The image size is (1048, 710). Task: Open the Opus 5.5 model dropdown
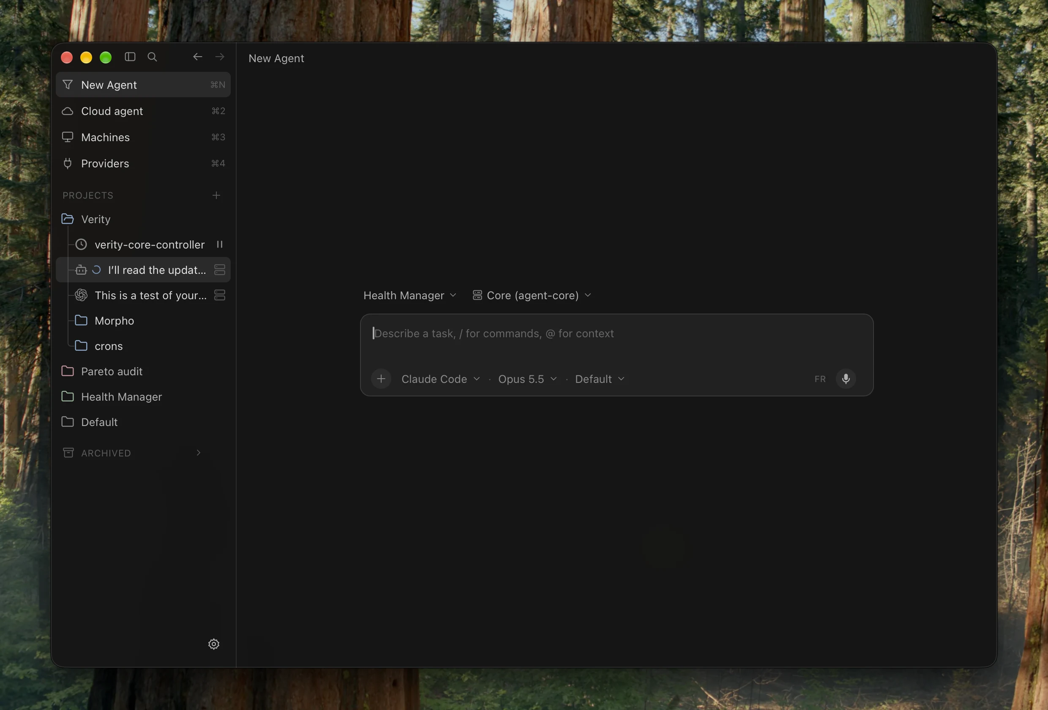[x=527, y=379]
